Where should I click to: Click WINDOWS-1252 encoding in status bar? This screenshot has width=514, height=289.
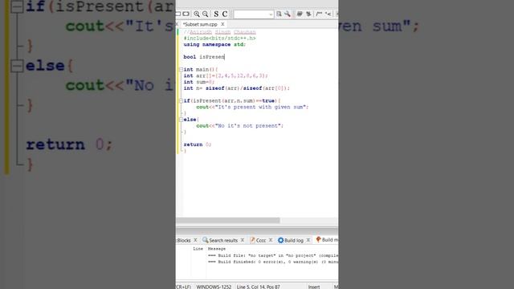[x=214, y=287]
